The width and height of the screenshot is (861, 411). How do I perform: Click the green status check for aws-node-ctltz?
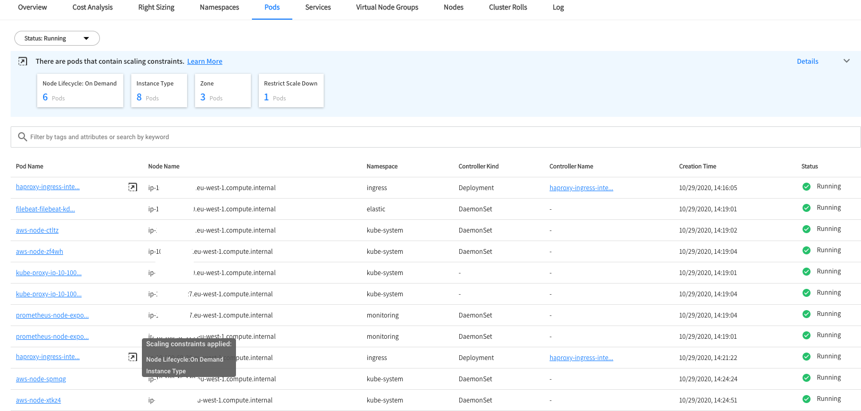point(806,229)
